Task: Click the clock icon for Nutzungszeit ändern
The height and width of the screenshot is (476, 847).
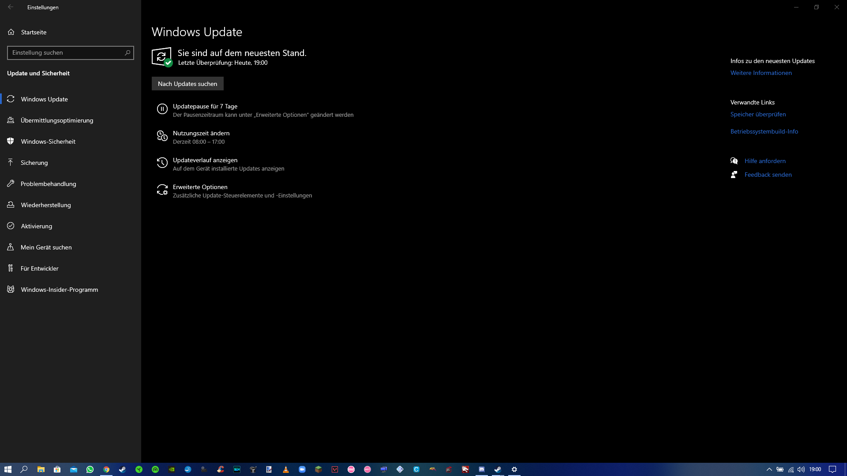Action: point(162,136)
